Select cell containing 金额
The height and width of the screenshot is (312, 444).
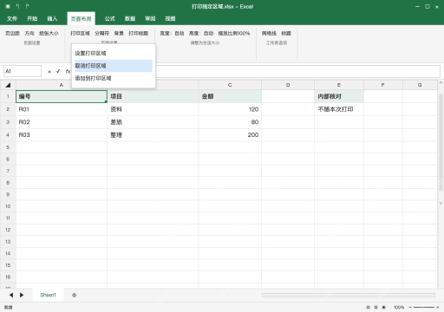click(230, 96)
